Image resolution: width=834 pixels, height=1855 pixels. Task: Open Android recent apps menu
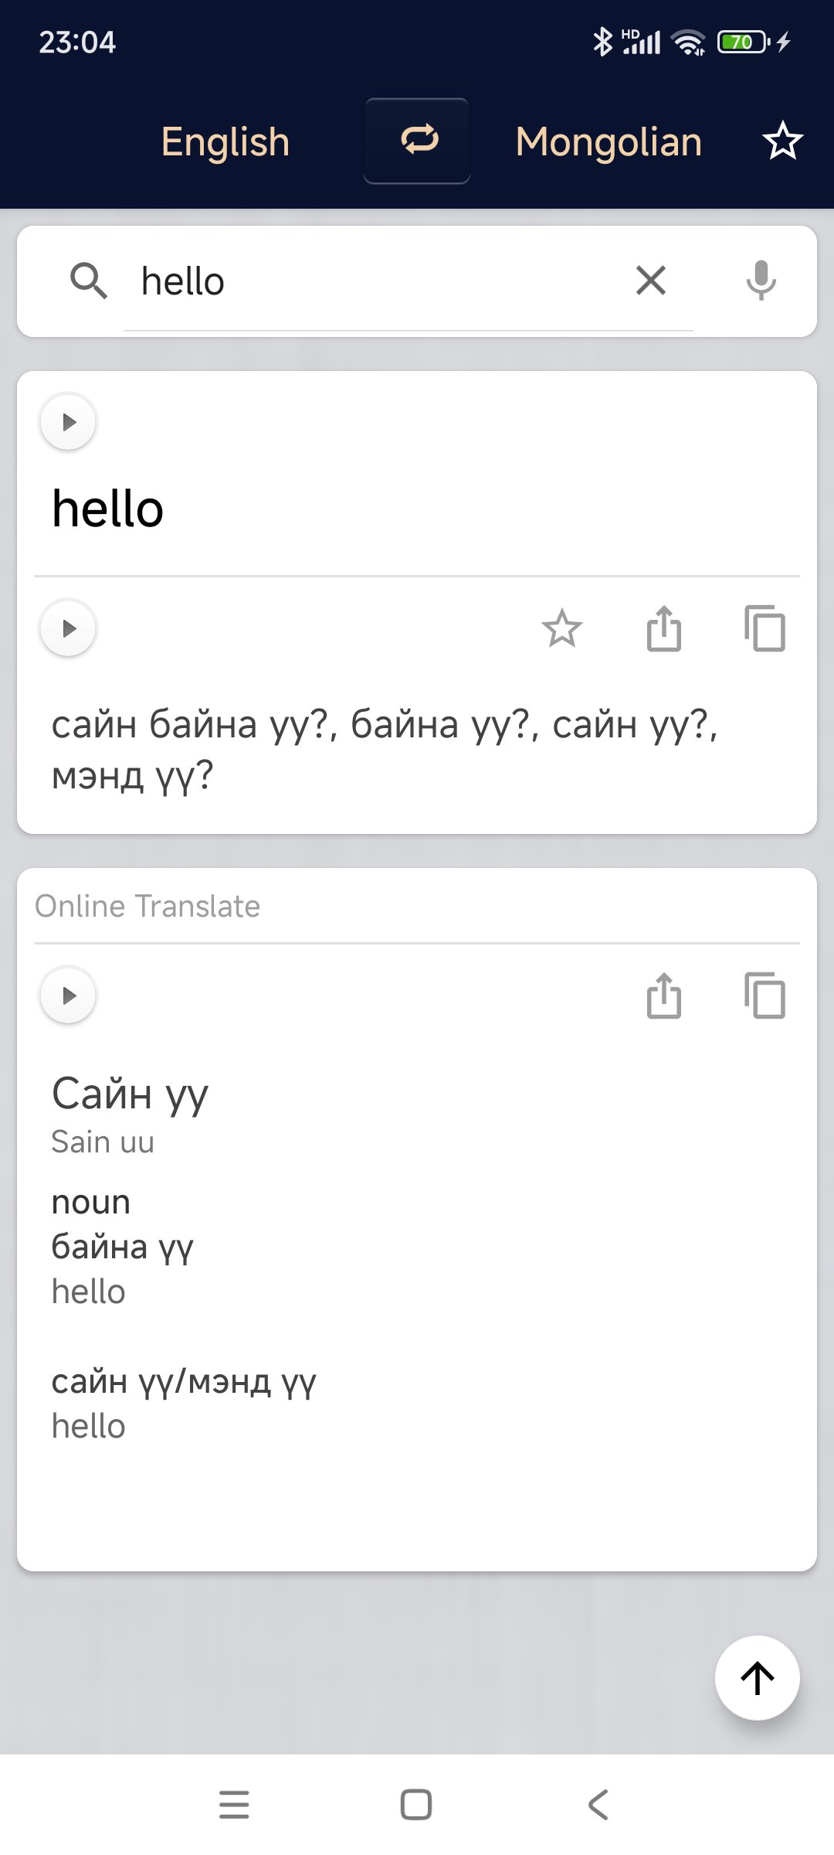click(234, 1805)
